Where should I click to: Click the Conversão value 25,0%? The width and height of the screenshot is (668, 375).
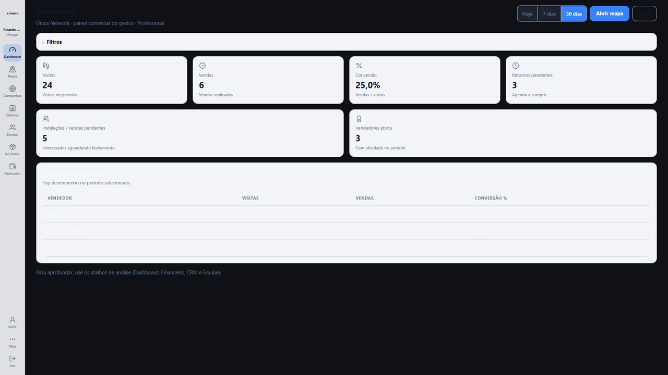click(368, 85)
